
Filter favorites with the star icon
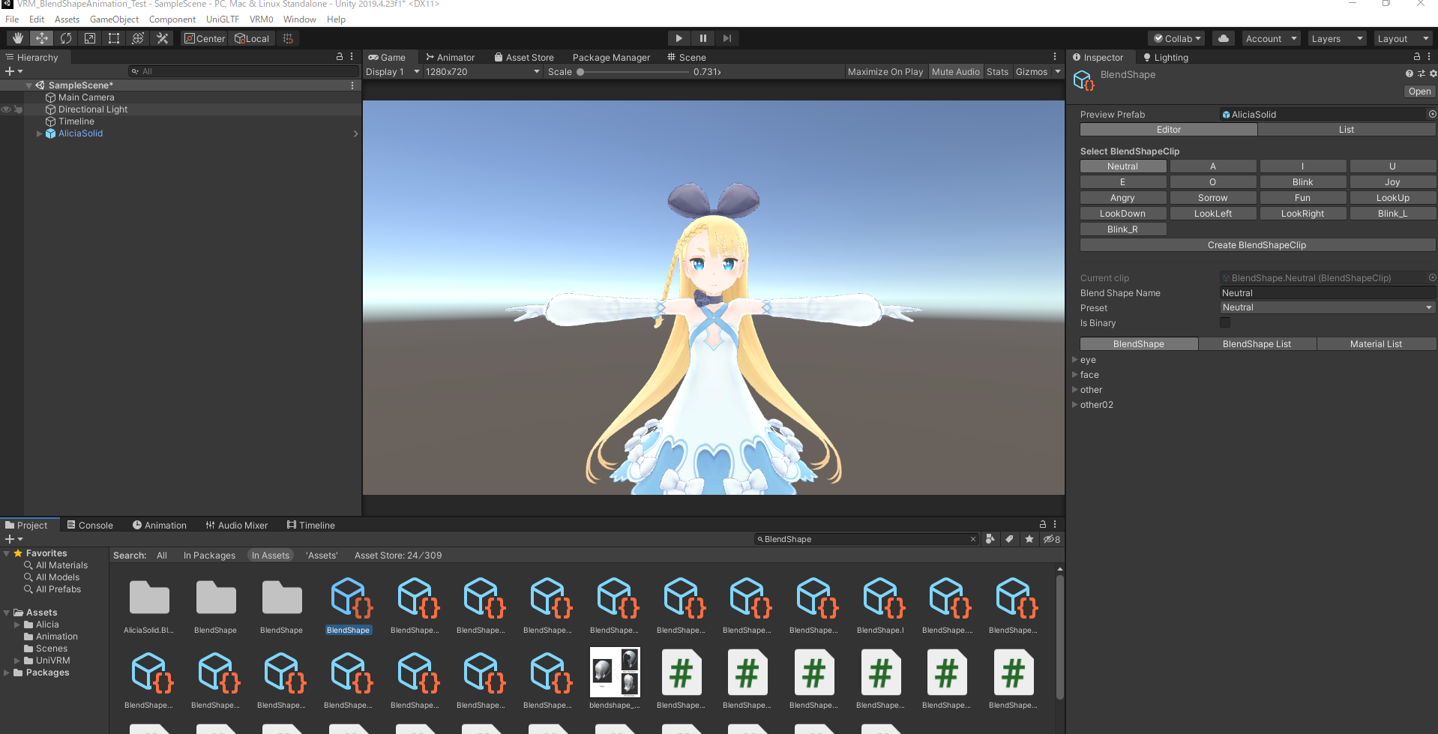1029,538
